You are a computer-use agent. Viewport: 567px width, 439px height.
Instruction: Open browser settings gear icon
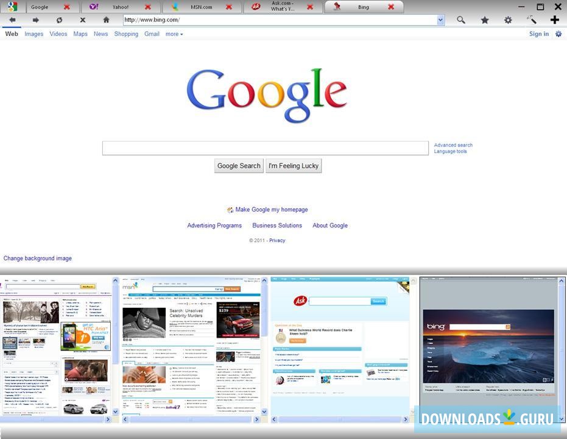click(508, 20)
